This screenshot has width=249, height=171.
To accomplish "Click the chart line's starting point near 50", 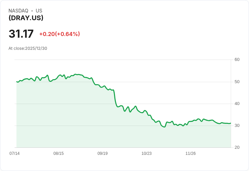I will pos(17,82).
